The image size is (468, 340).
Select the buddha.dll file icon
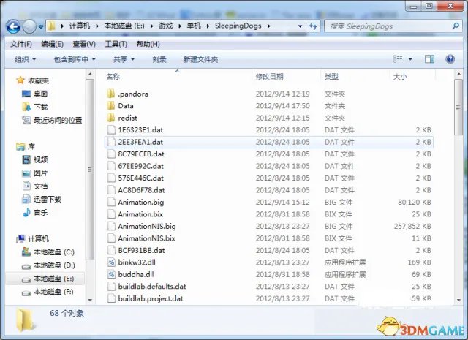111,274
